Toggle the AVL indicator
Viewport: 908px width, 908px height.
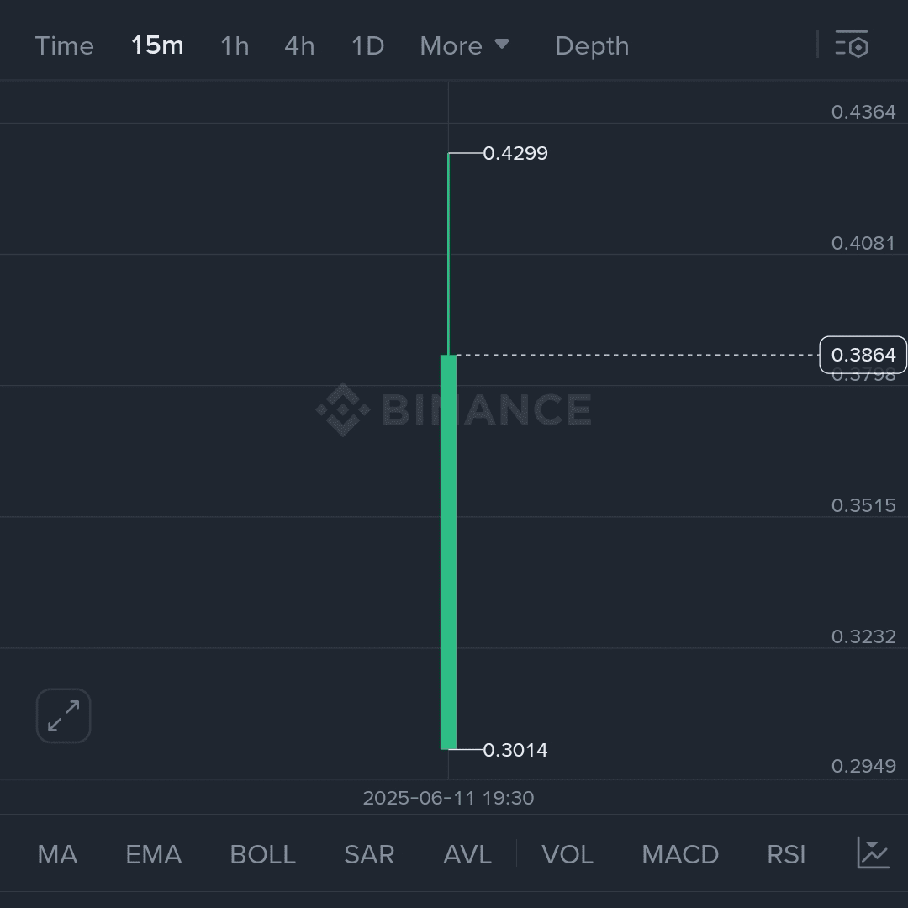coord(467,855)
